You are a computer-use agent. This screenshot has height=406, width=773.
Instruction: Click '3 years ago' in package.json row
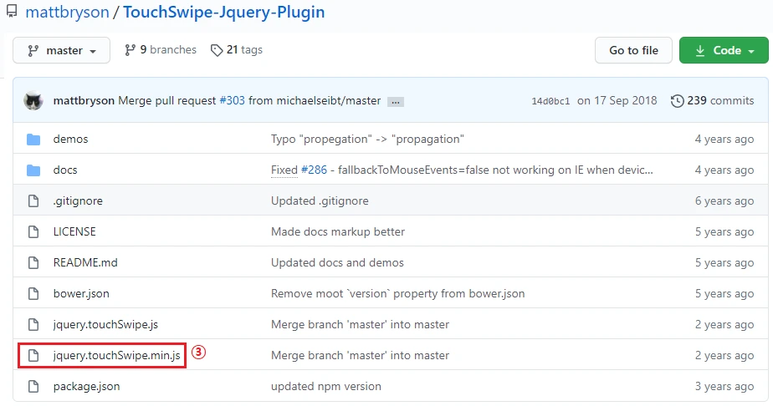724,386
